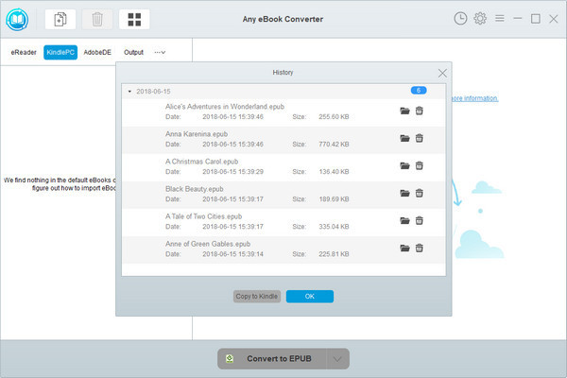Open folder for Anne of Green Gables.epub
The image size is (567, 378).
[x=404, y=249]
